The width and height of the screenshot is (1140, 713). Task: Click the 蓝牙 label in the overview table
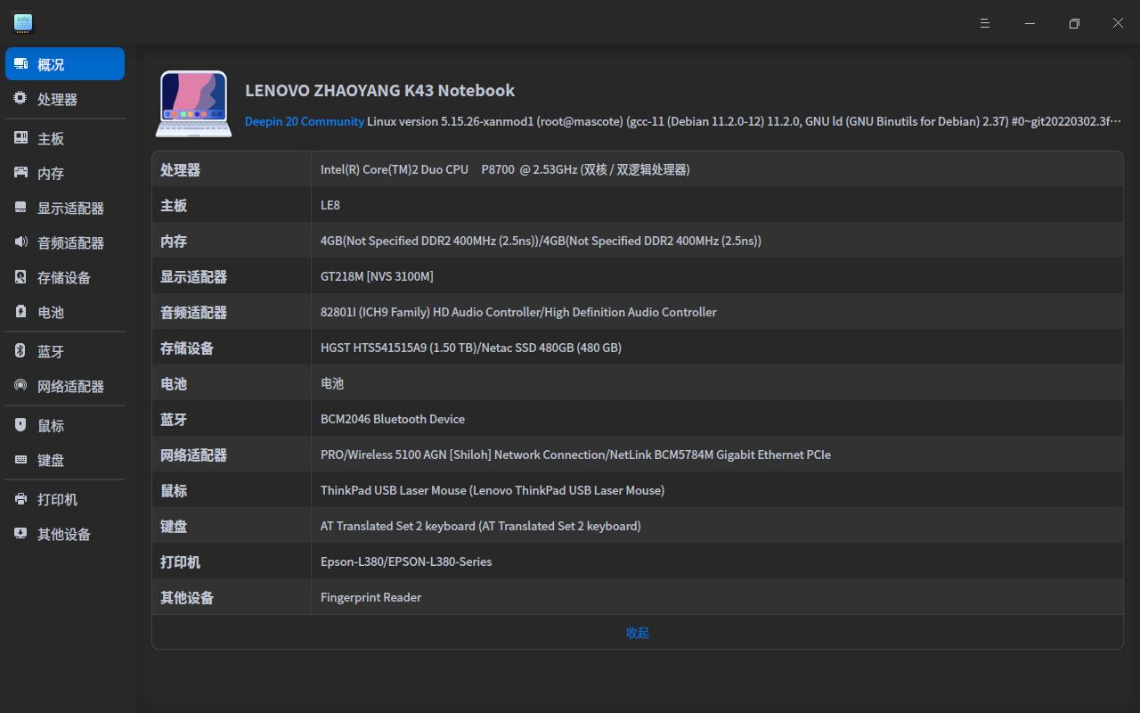click(x=174, y=419)
